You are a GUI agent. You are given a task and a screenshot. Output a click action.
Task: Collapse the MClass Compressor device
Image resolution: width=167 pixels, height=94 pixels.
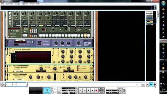pyautogui.click(x=5, y=74)
